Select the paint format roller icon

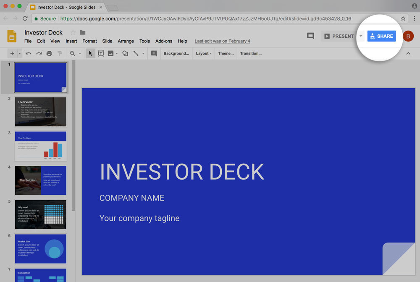(60, 54)
